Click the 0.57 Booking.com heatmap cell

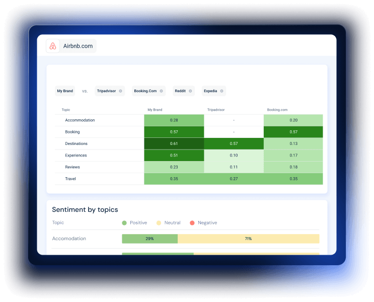[x=293, y=132]
